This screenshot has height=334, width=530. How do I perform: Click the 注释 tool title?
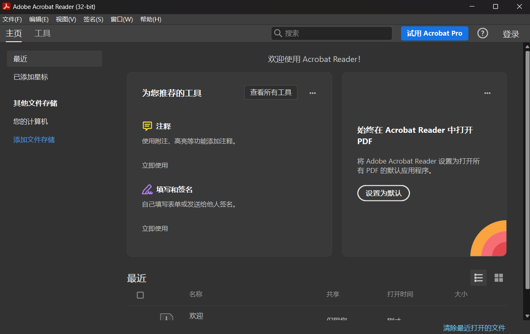(x=163, y=126)
